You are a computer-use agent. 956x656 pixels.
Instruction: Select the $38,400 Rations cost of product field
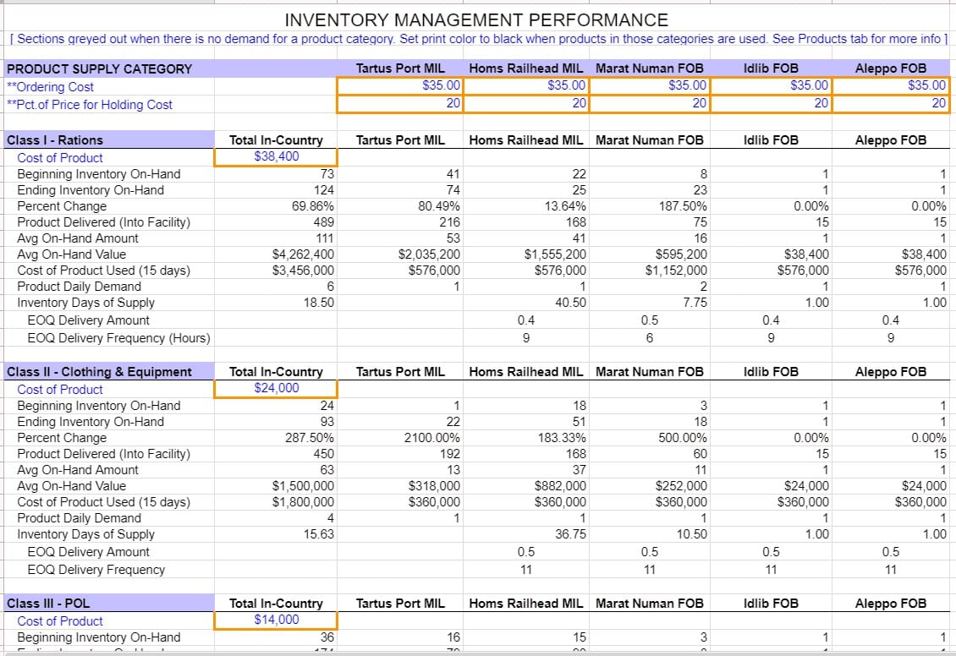[x=276, y=156]
